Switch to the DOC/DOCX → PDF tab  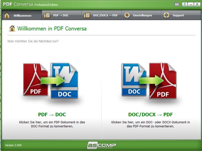pyautogui.click(x=102, y=15)
